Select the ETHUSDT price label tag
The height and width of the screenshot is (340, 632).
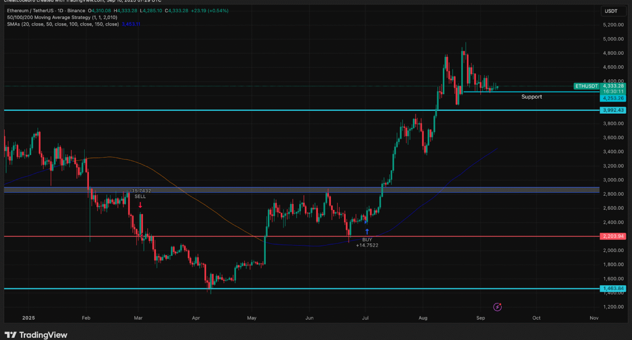point(586,86)
